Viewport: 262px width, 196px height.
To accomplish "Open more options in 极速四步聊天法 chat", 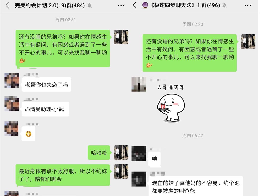I will (248, 6).
